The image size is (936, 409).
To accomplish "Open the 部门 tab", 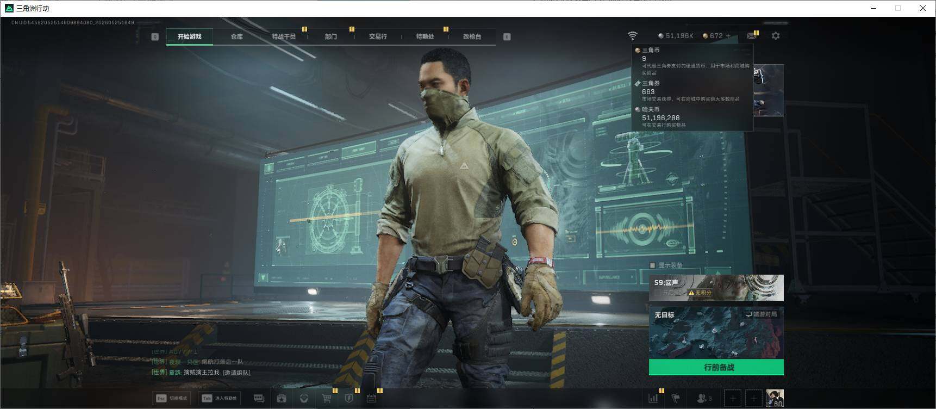I will pyautogui.click(x=331, y=36).
